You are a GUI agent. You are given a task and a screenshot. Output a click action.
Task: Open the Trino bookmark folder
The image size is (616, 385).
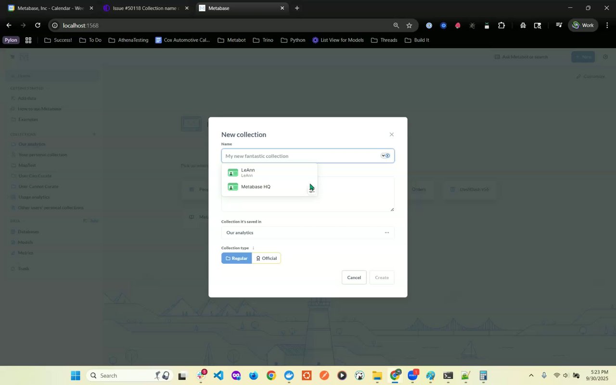[x=263, y=40]
